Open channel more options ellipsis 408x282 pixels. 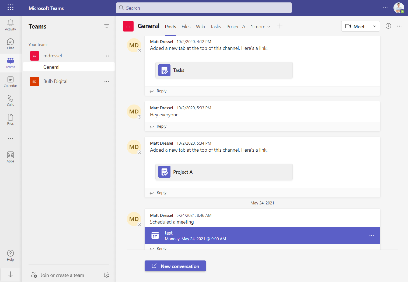399,26
